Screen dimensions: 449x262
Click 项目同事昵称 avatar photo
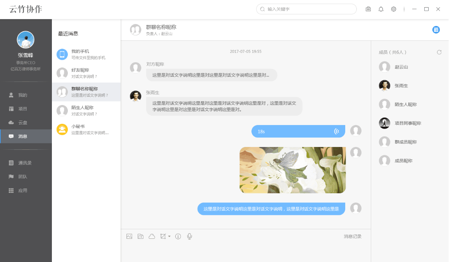[384, 123]
